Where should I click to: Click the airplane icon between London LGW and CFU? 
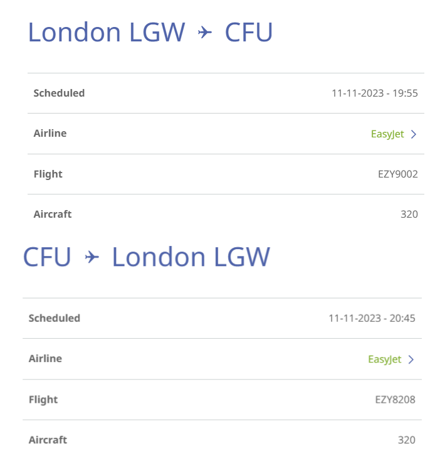click(205, 32)
